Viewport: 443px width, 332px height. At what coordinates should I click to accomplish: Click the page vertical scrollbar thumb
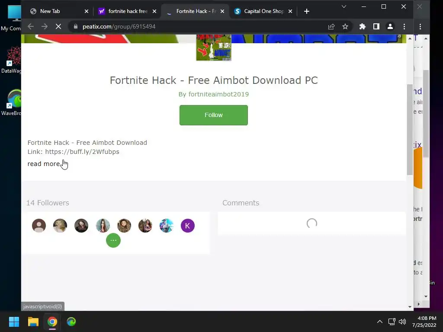pyautogui.click(x=410, y=129)
